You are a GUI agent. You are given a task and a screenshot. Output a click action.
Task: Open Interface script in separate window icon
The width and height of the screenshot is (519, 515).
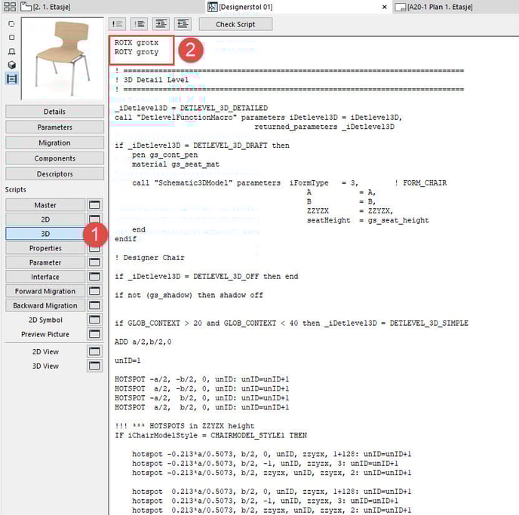(94, 277)
